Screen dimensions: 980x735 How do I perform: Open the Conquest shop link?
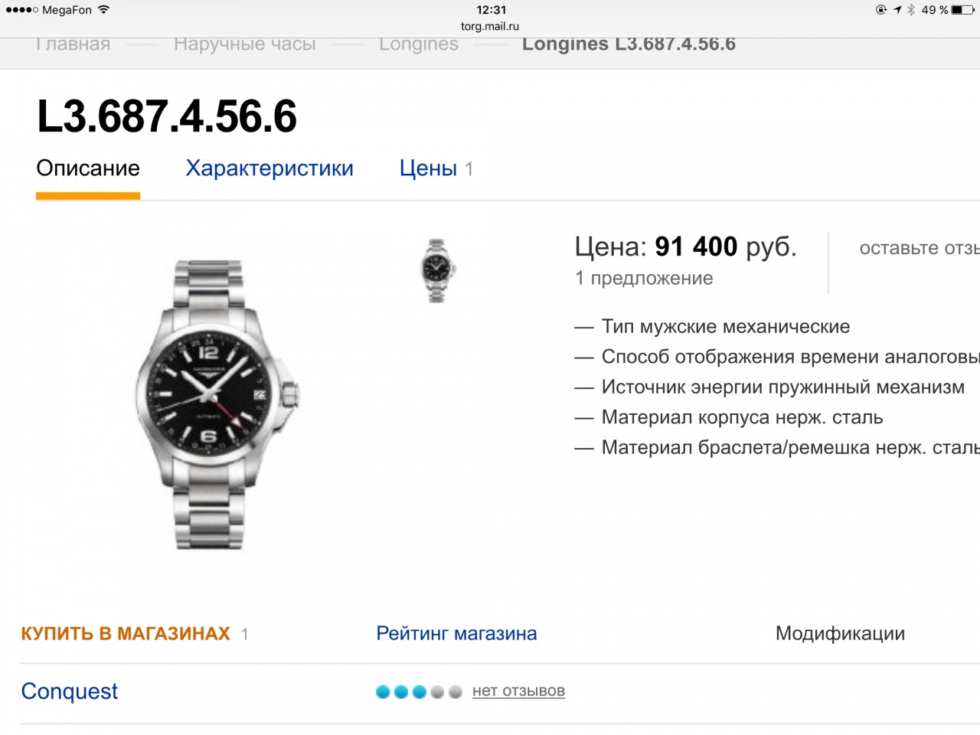(x=70, y=691)
